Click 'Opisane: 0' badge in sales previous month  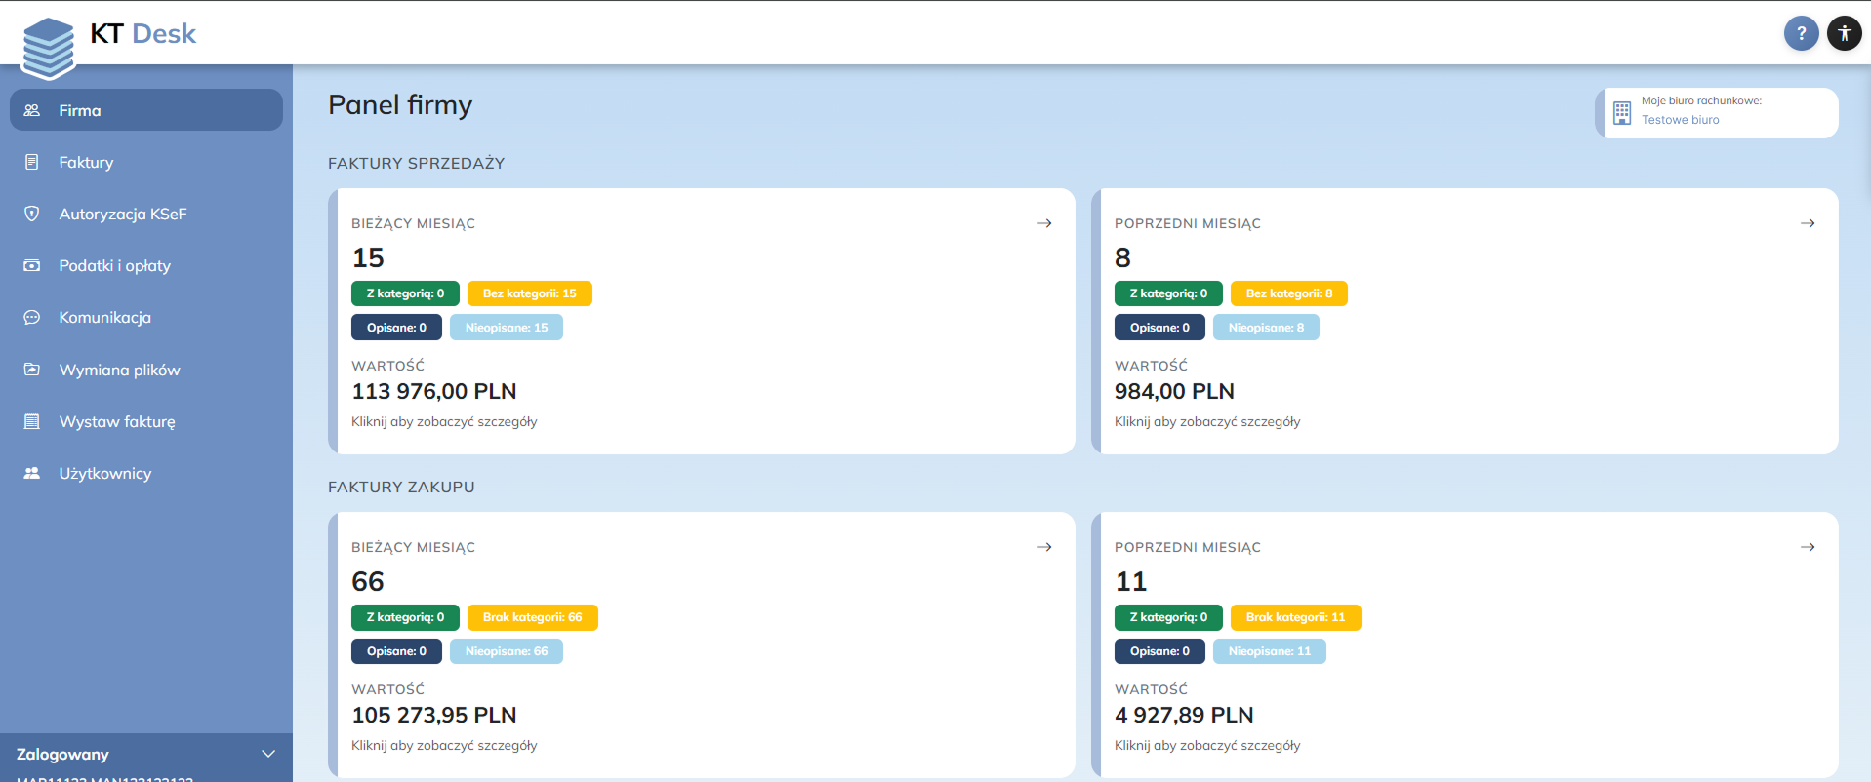pyautogui.click(x=1159, y=328)
